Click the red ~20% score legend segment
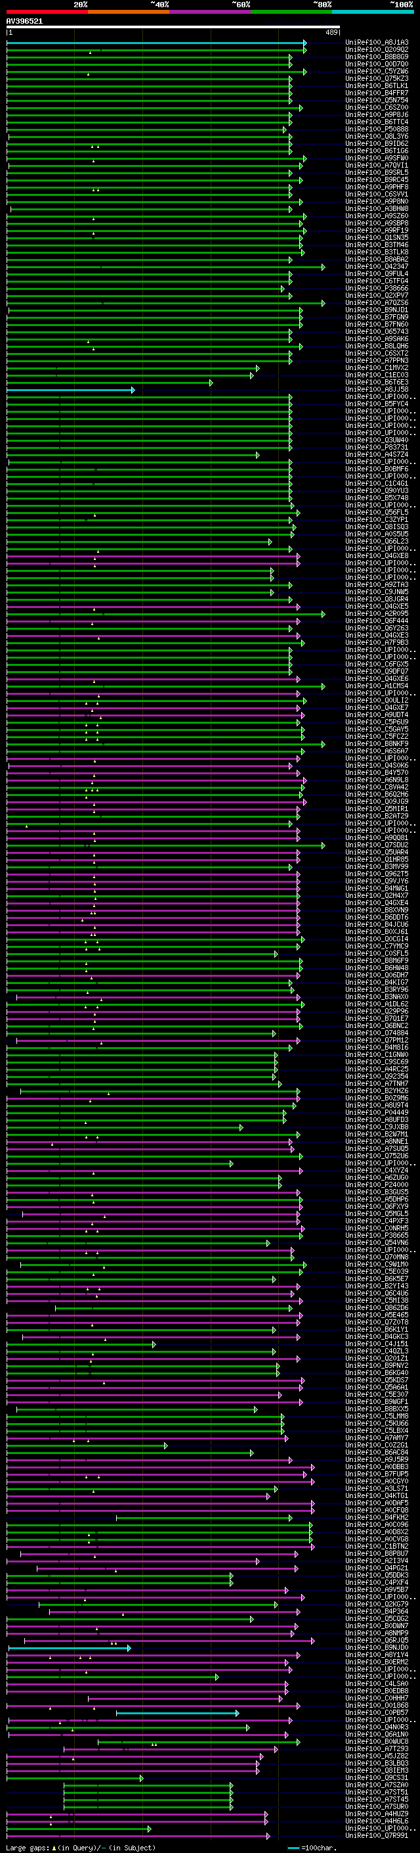420x1853 pixels. tap(47, 12)
